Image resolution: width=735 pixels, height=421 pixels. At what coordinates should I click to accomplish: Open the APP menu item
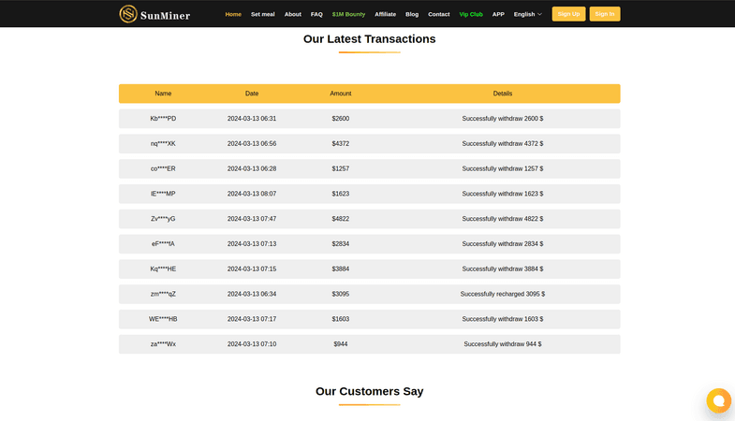(x=498, y=14)
